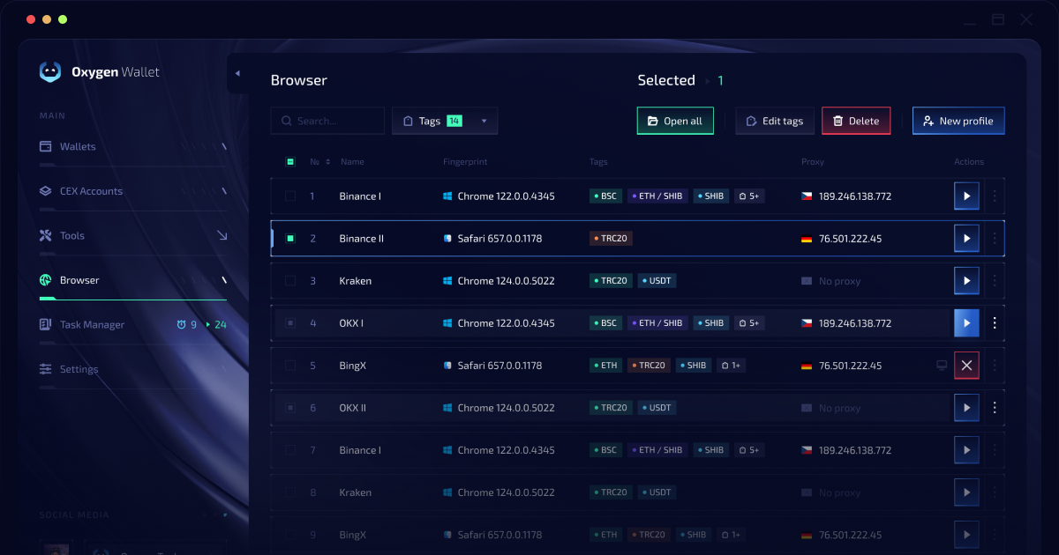1059x555 pixels.
Task: Check the checkbox on the Kraken row
Action: pos(289,280)
